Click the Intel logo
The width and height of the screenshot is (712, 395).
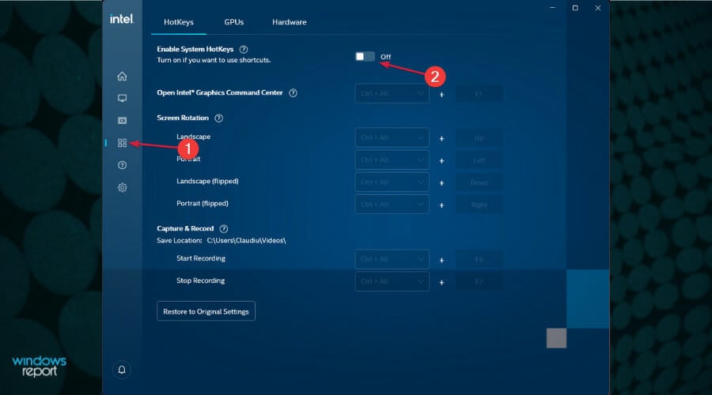click(121, 19)
